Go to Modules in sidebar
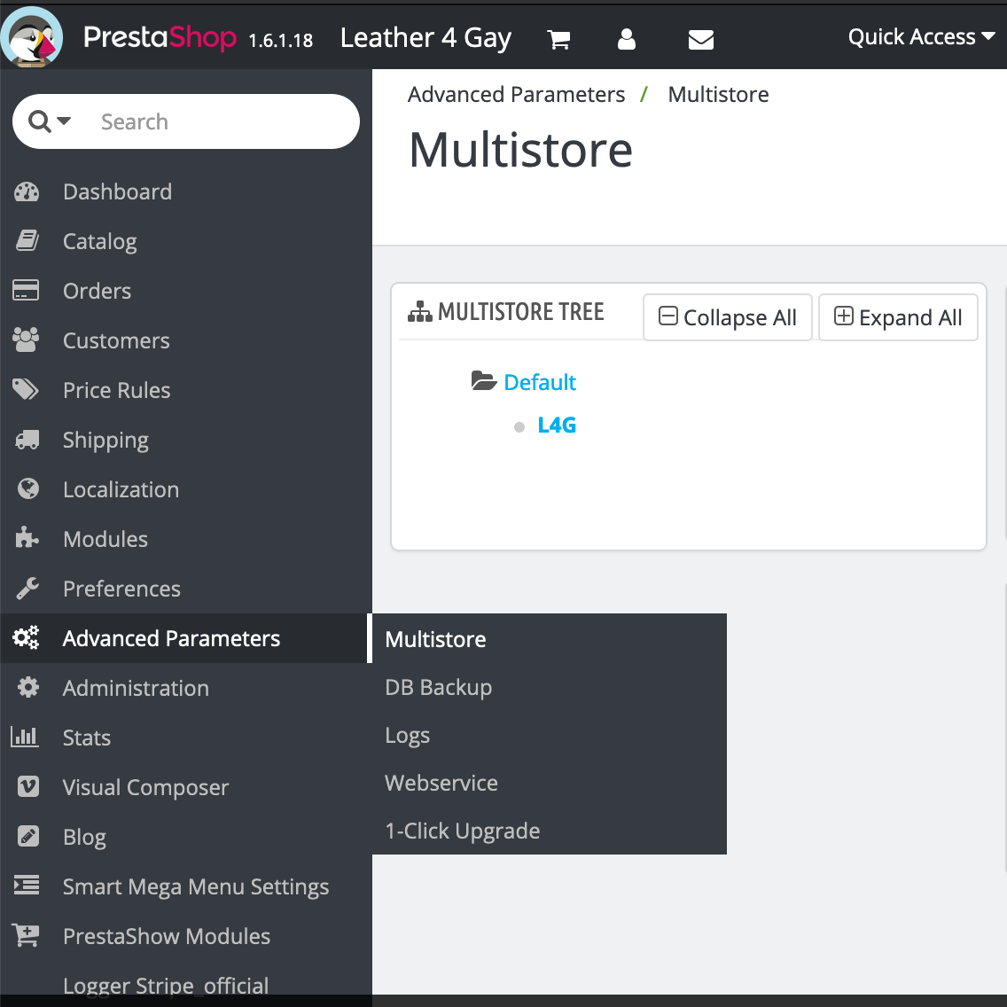The image size is (1007, 1007). pos(105,539)
